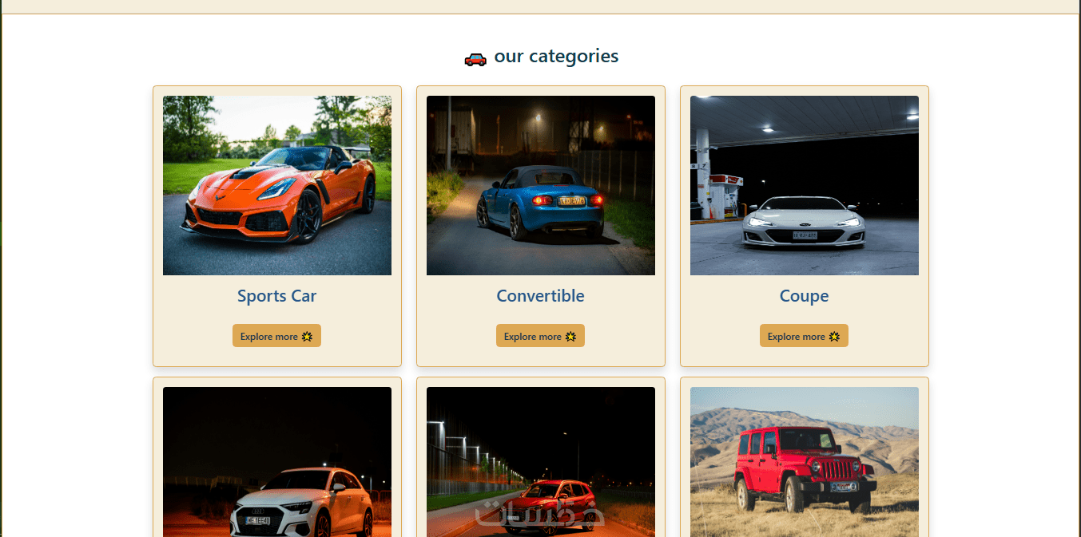The width and height of the screenshot is (1081, 537).
Task: Click the sparkle icon in Coupe's Explore more
Action: point(834,337)
